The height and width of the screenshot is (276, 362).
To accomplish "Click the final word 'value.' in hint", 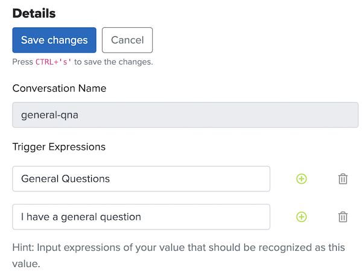I will [26, 264].
